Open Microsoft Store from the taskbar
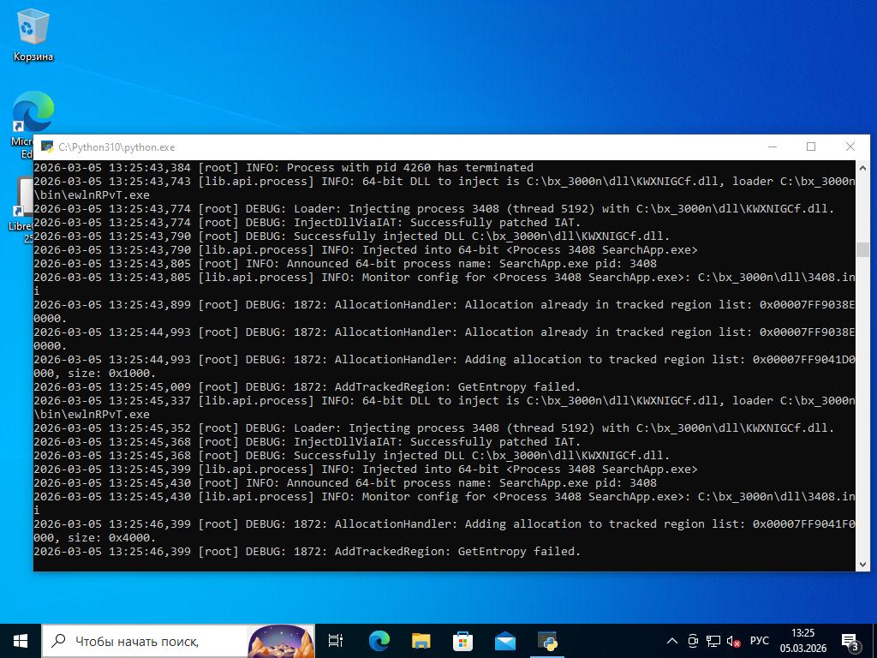Viewport: 877px width, 658px height. tap(462, 641)
